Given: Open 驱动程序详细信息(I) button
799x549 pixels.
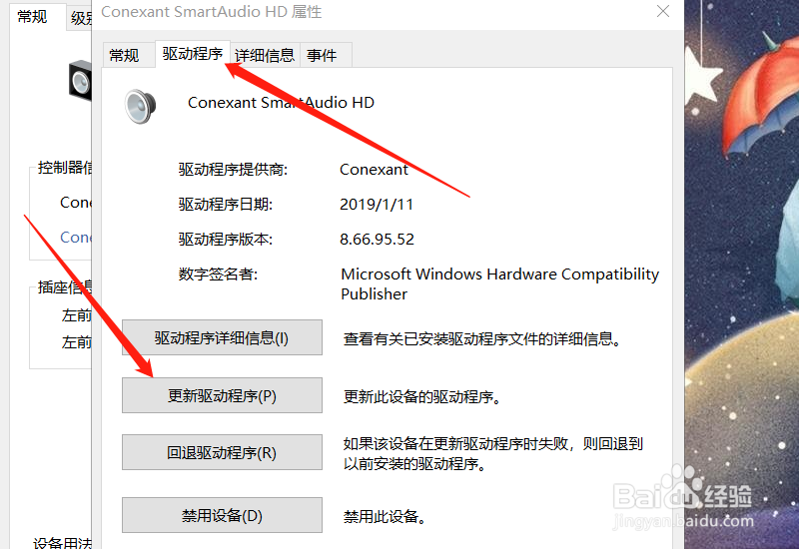Looking at the screenshot, I should 222,338.
